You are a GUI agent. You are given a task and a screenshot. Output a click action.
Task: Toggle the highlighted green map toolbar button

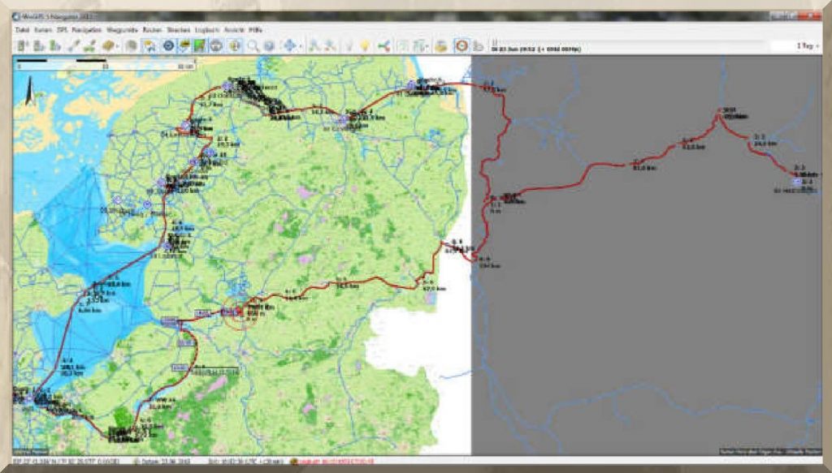click(x=199, y=46)
